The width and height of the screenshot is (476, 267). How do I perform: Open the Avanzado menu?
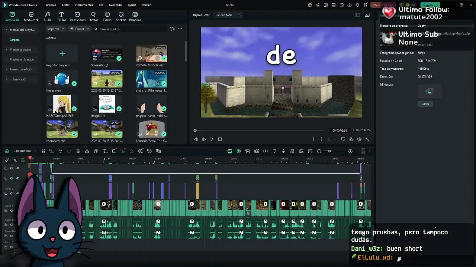point(115,5)
